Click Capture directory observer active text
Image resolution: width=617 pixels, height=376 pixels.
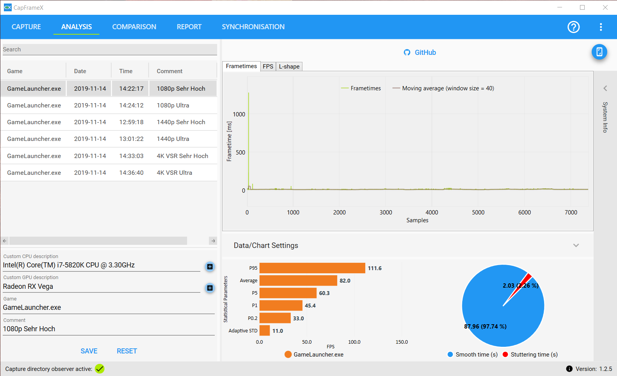click(x=49, y=369)
